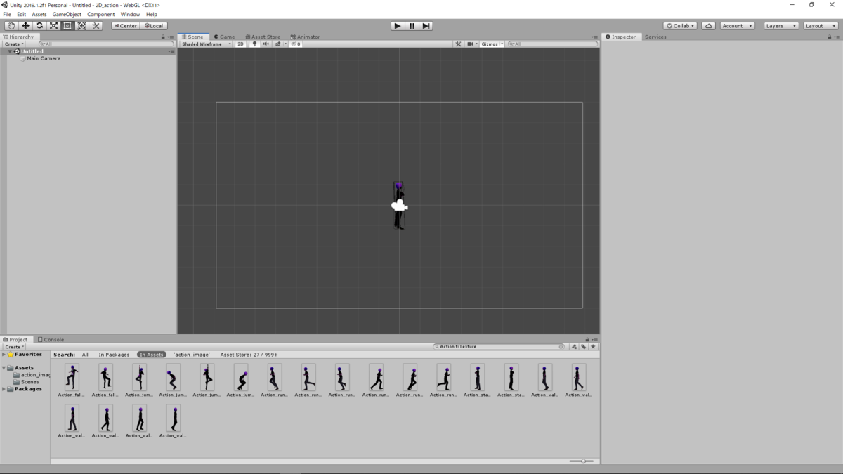Select the Rect tool
Image resolution: width=843 pixels, height=474 pixels.
point(67,26)
